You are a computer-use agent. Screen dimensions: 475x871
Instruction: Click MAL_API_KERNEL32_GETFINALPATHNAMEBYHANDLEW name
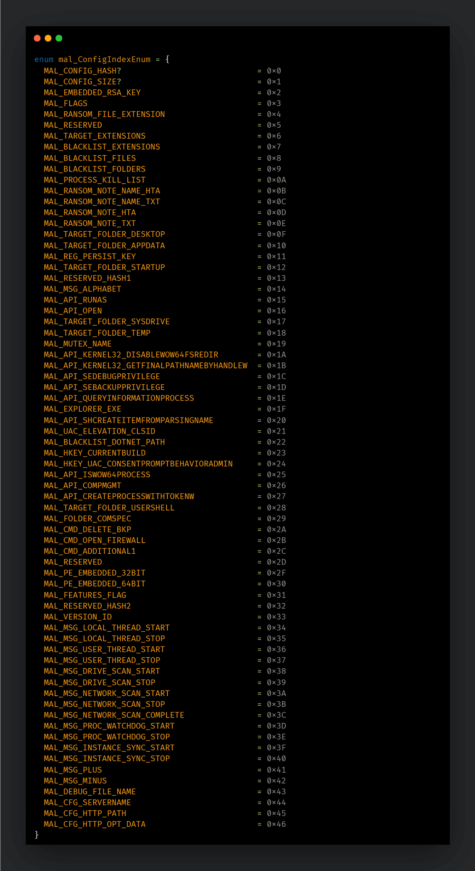[146, 366]
